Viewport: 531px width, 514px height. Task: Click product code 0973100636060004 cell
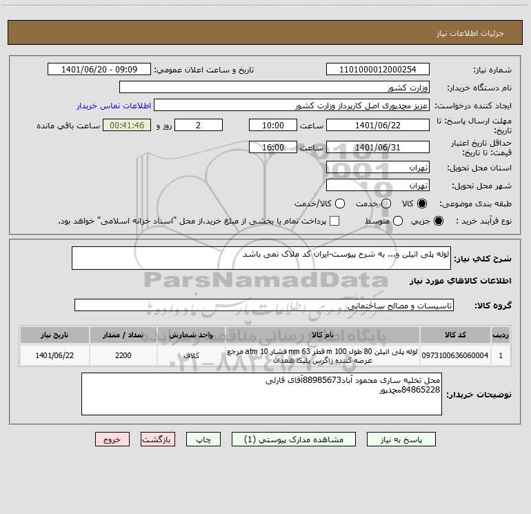click(x=455, y=355)
